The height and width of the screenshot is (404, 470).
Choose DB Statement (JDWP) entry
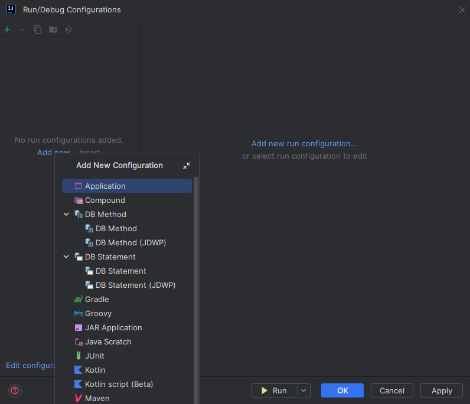pos(127,285)
